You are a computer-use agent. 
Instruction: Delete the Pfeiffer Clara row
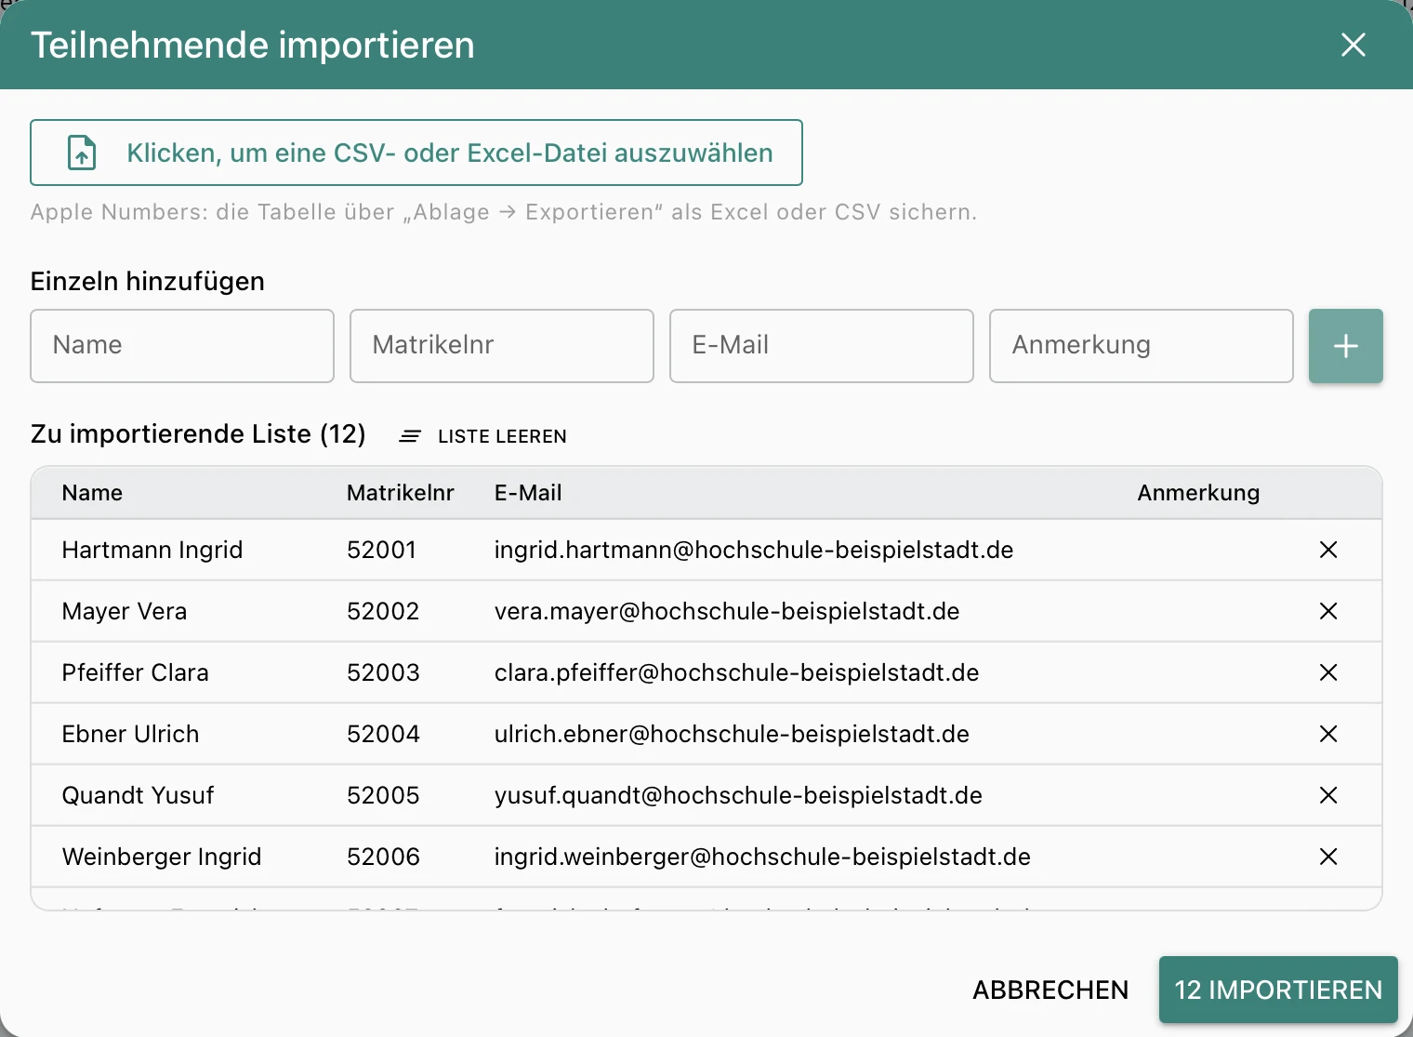pos(1328,672)
